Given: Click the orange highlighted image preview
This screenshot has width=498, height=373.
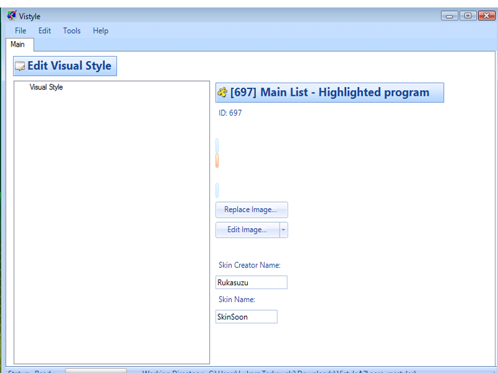Looking at the screenshot, I should [217, 160].
